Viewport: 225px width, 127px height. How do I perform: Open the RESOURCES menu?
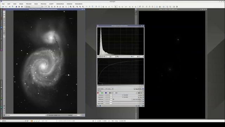coord(79,4)
